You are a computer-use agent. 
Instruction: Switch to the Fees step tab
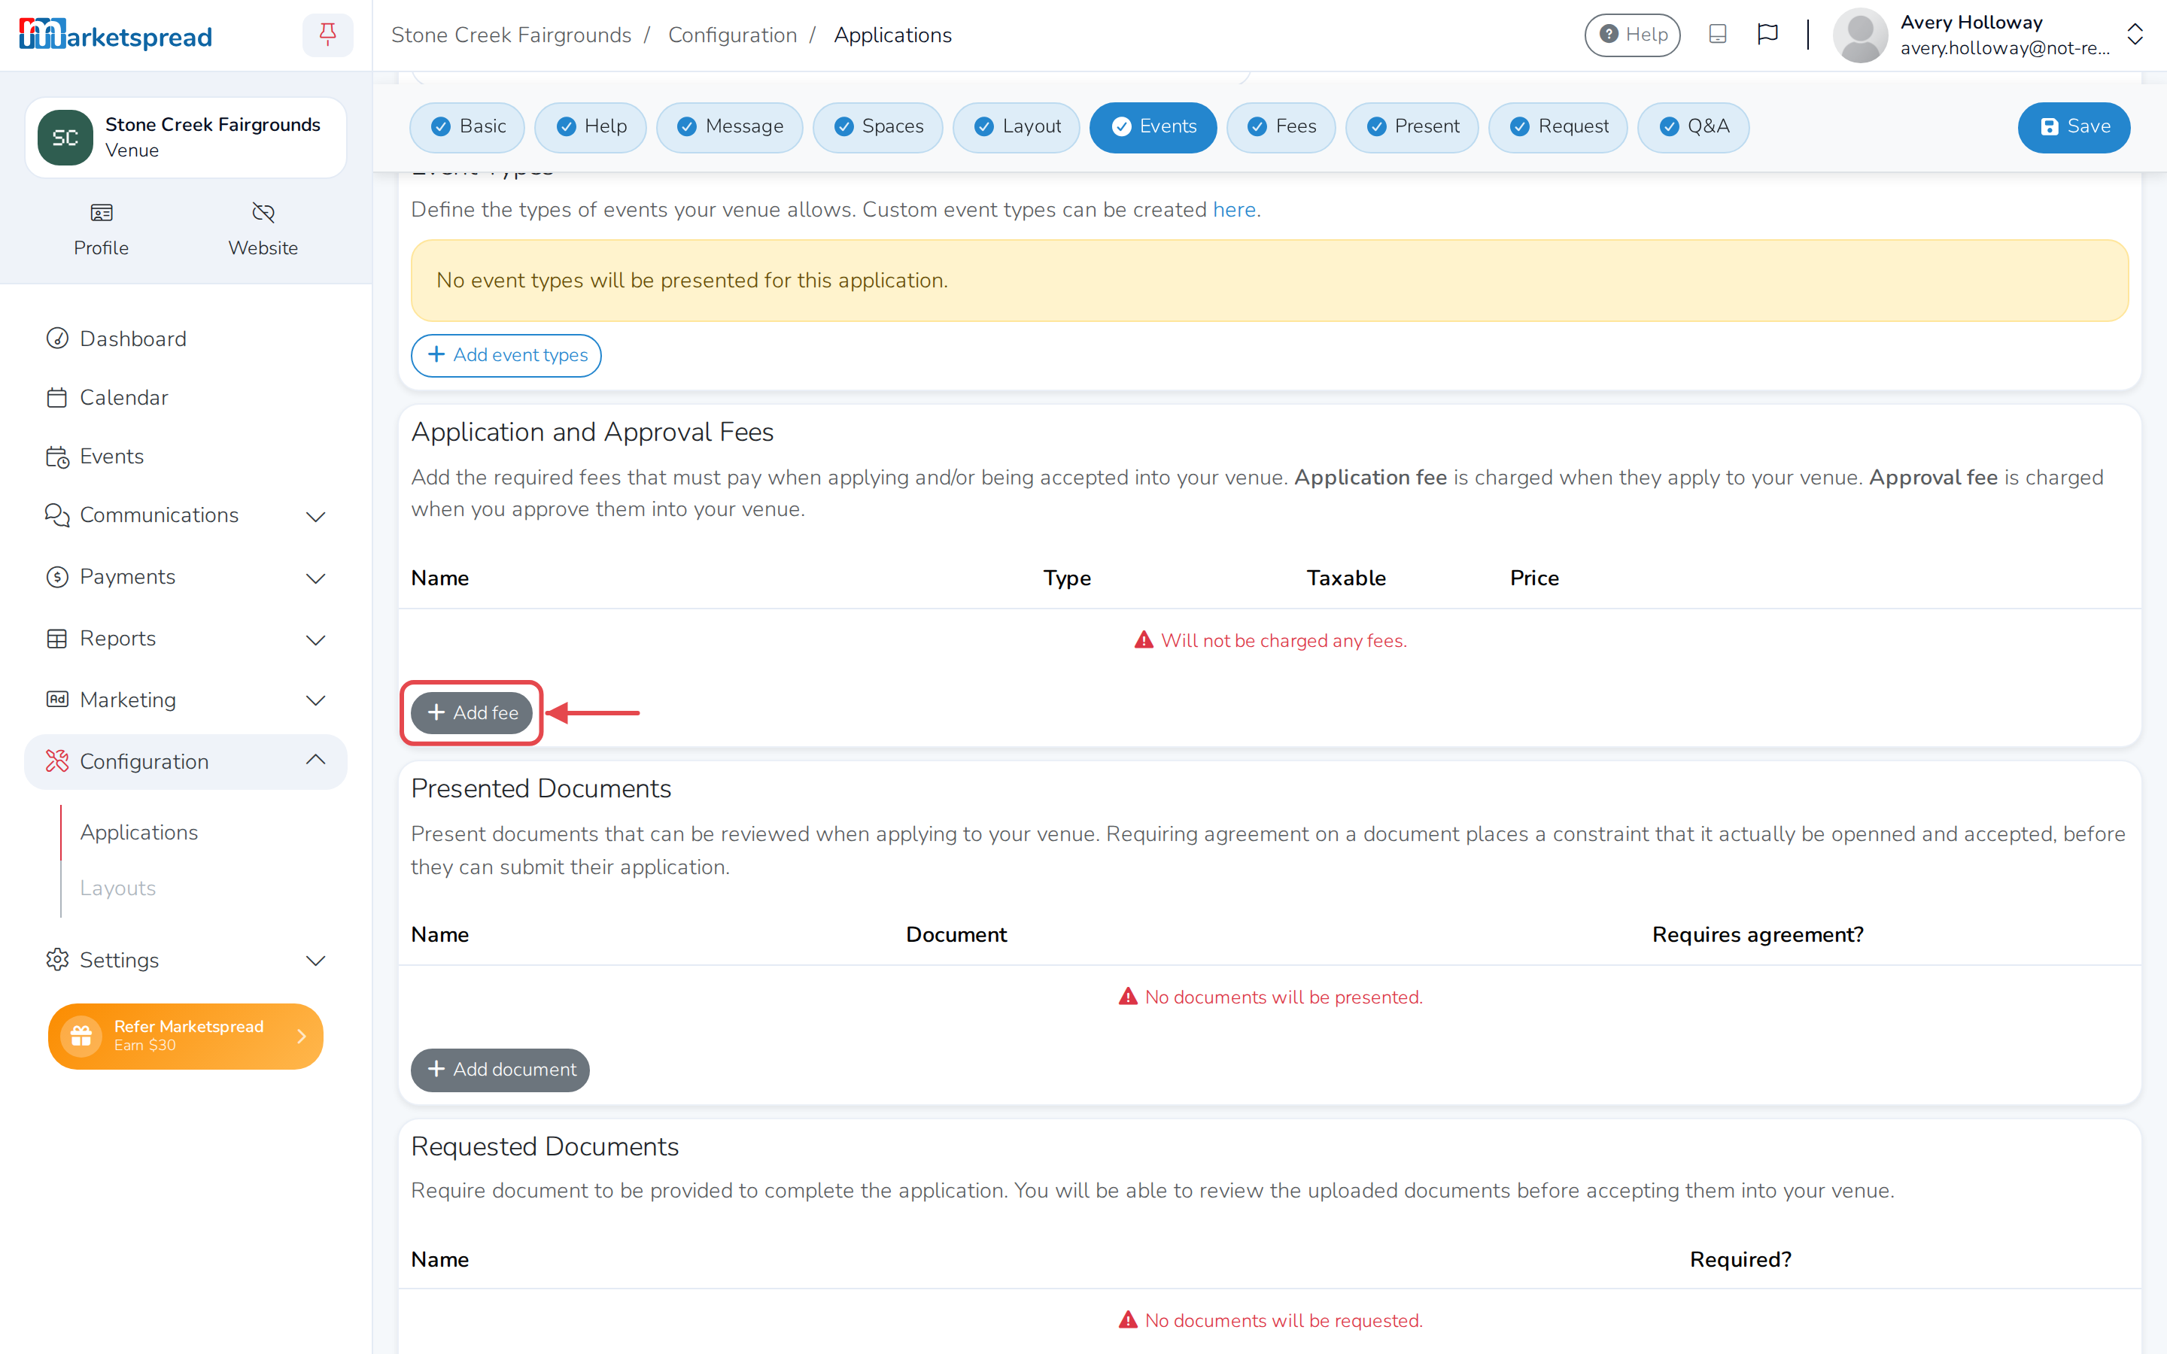[x=1281, y=127]
